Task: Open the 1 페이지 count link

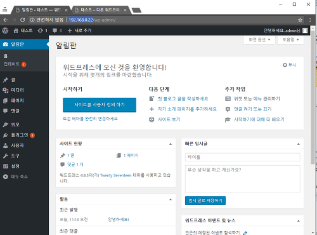Action: (x=131, y=156)
